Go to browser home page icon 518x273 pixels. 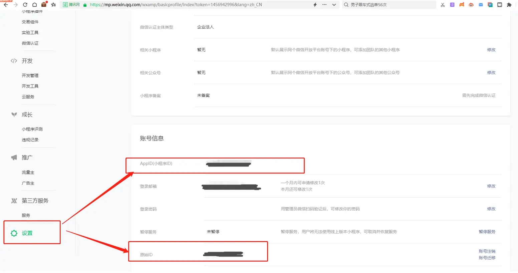34,5
